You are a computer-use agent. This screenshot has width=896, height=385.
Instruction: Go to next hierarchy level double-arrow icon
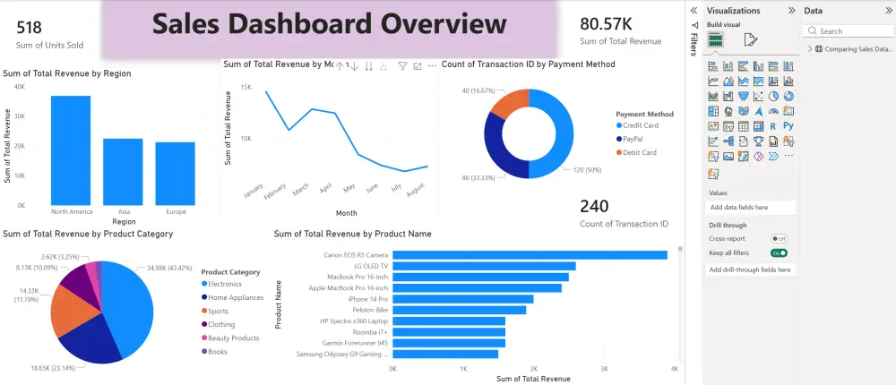[x=368, y=67]
